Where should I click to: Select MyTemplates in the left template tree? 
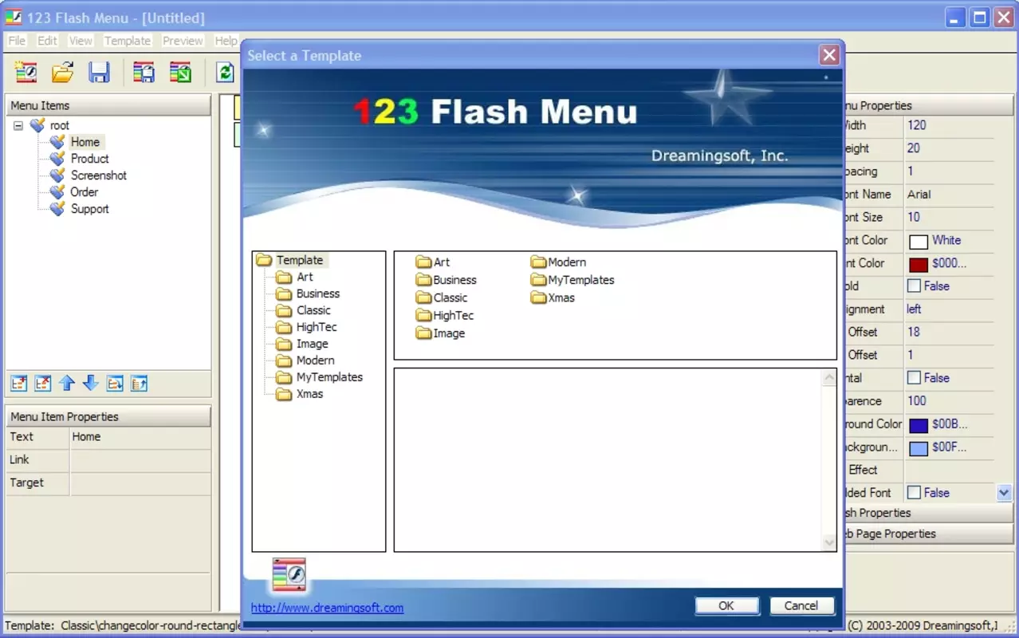pyautogui.click(x=329, y=377)
